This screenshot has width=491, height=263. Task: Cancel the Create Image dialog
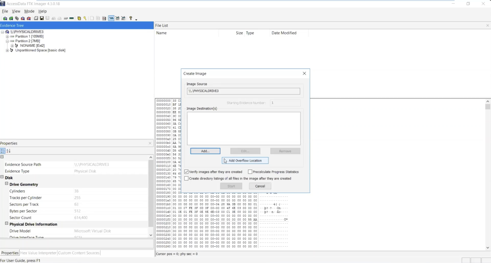coord(260,186)
